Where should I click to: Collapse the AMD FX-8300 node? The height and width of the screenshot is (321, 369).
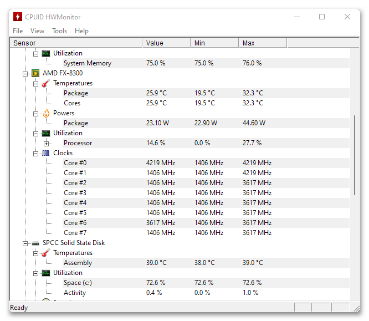click(x=25, y=74)
